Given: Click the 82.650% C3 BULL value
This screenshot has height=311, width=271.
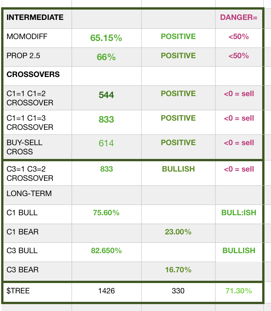Looking at the screenshot, I should click(106, 251).
